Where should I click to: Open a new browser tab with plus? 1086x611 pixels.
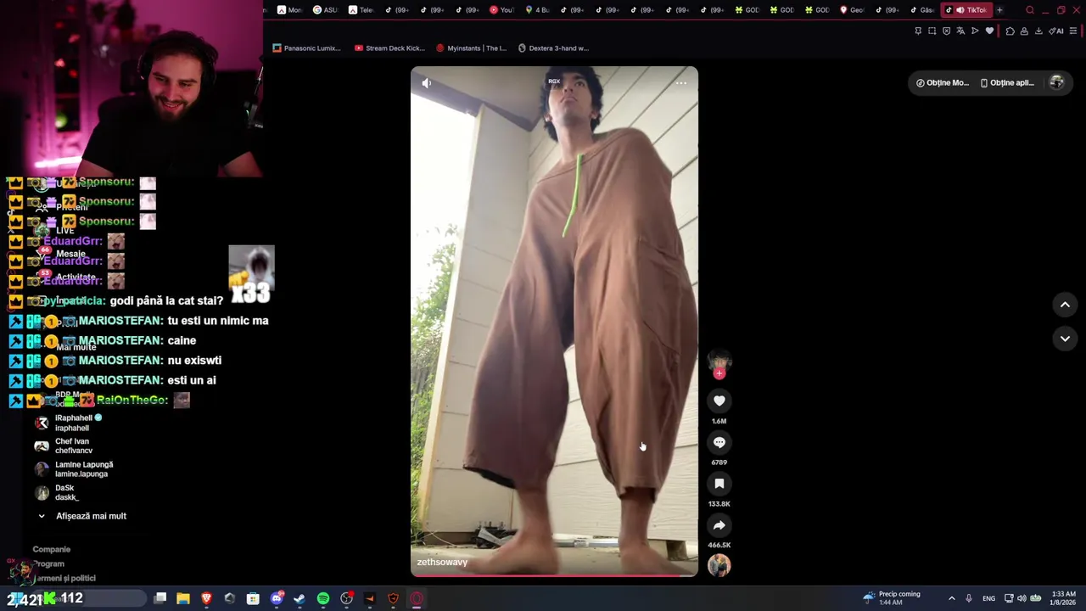pos(999,10)
